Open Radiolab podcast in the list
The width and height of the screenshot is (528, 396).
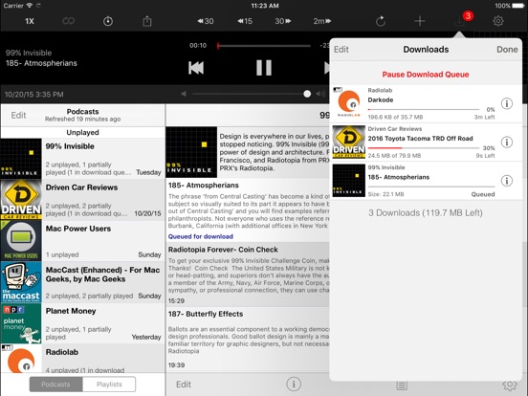tap(83, 359)
